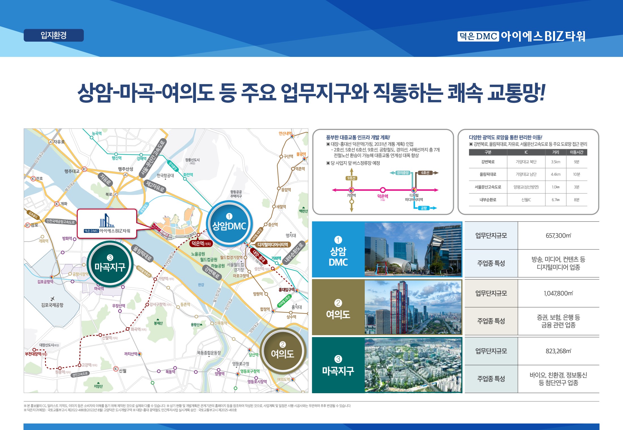Click the blue 상암 DMC card label

pos(338,249)
